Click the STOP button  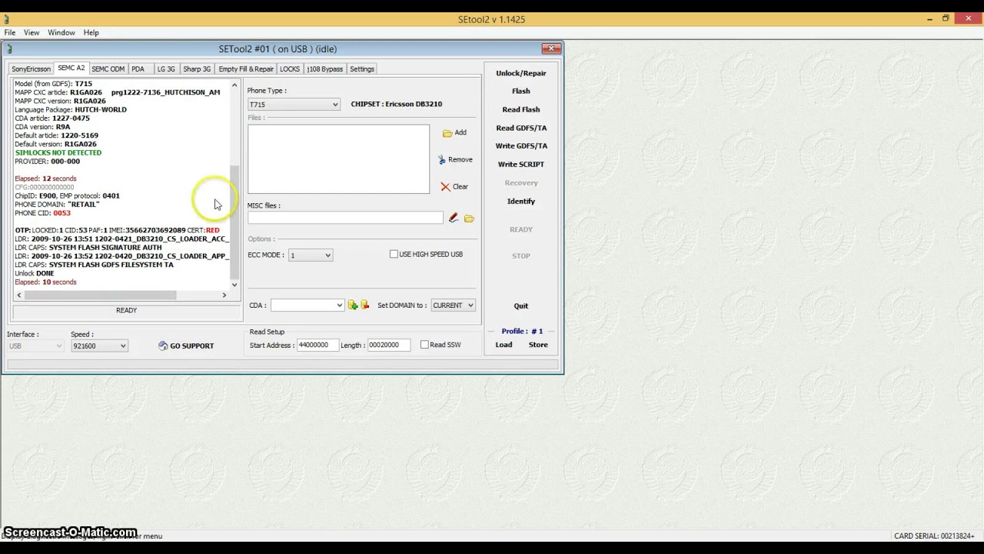point(521,255)
